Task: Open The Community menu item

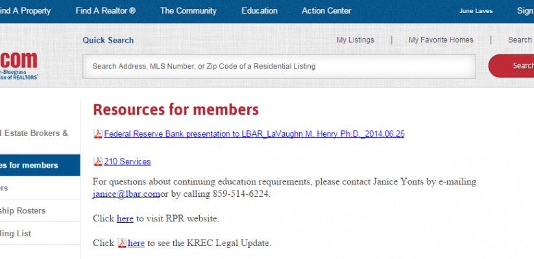Action: [x=188, y=11]
